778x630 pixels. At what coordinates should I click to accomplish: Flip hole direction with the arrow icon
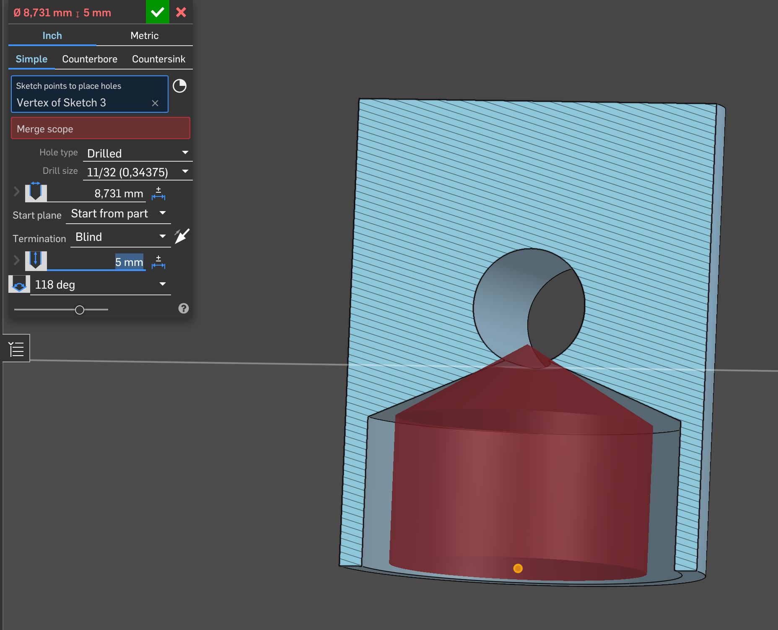[x=182, y=236]
